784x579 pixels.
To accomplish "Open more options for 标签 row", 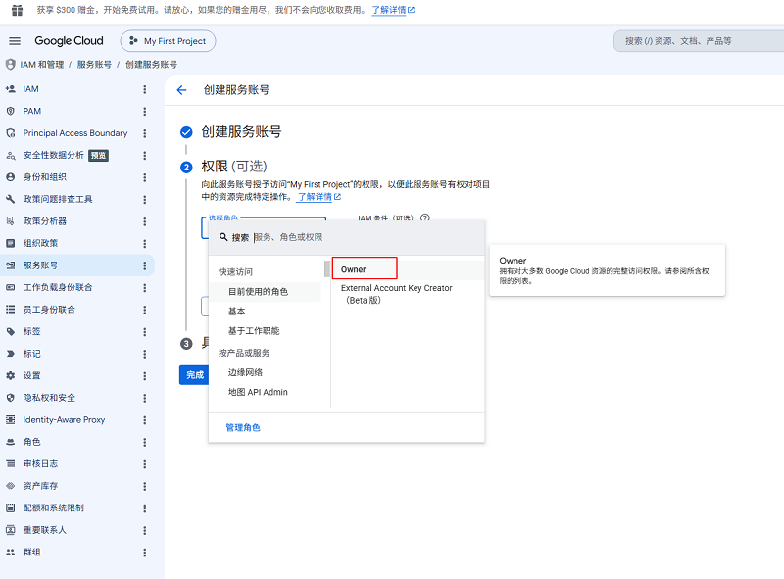I will (x=145, y=331).
